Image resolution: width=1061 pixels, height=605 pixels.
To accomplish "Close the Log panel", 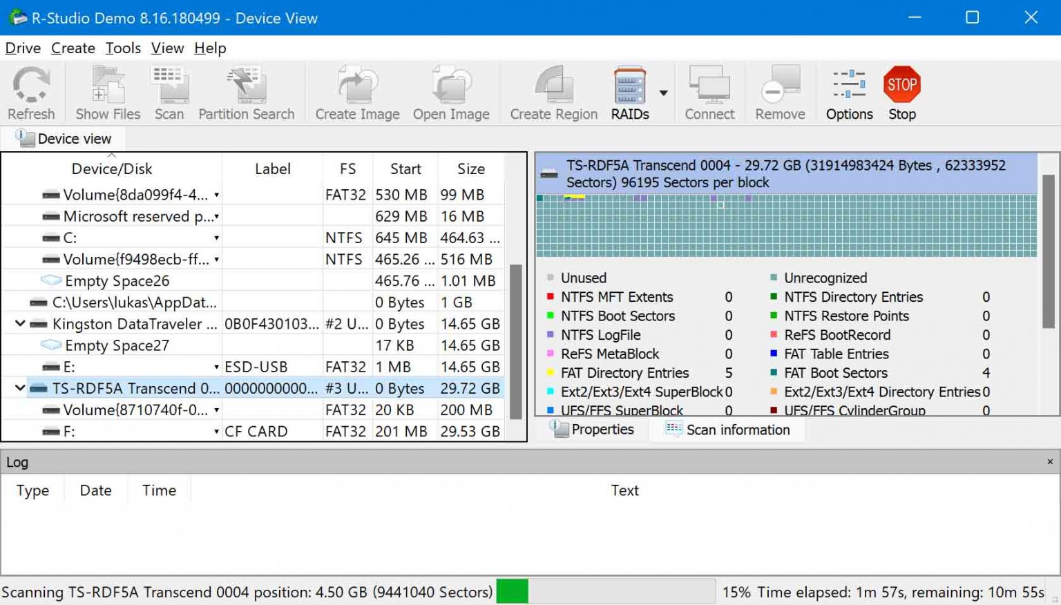I will pyautogui.click(x=1049, y=461).
